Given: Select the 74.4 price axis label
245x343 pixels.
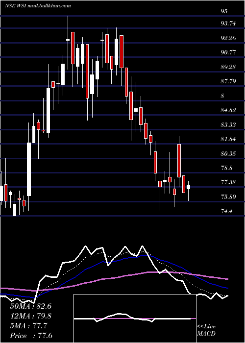Looking at the screenshot, I should coord(226,211).
